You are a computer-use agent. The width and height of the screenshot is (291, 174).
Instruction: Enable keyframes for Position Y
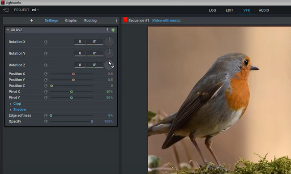(x=46, y=80)
